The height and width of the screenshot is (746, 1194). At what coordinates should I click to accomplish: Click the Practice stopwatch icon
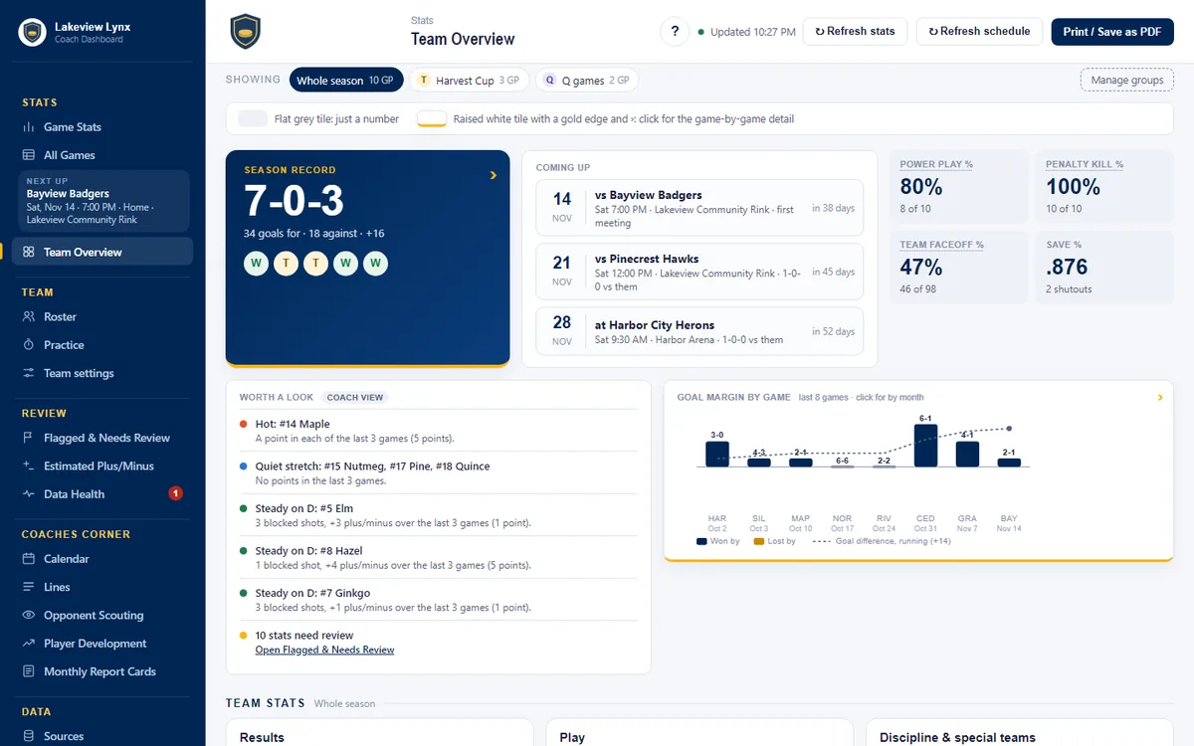(x=29, y=345)
